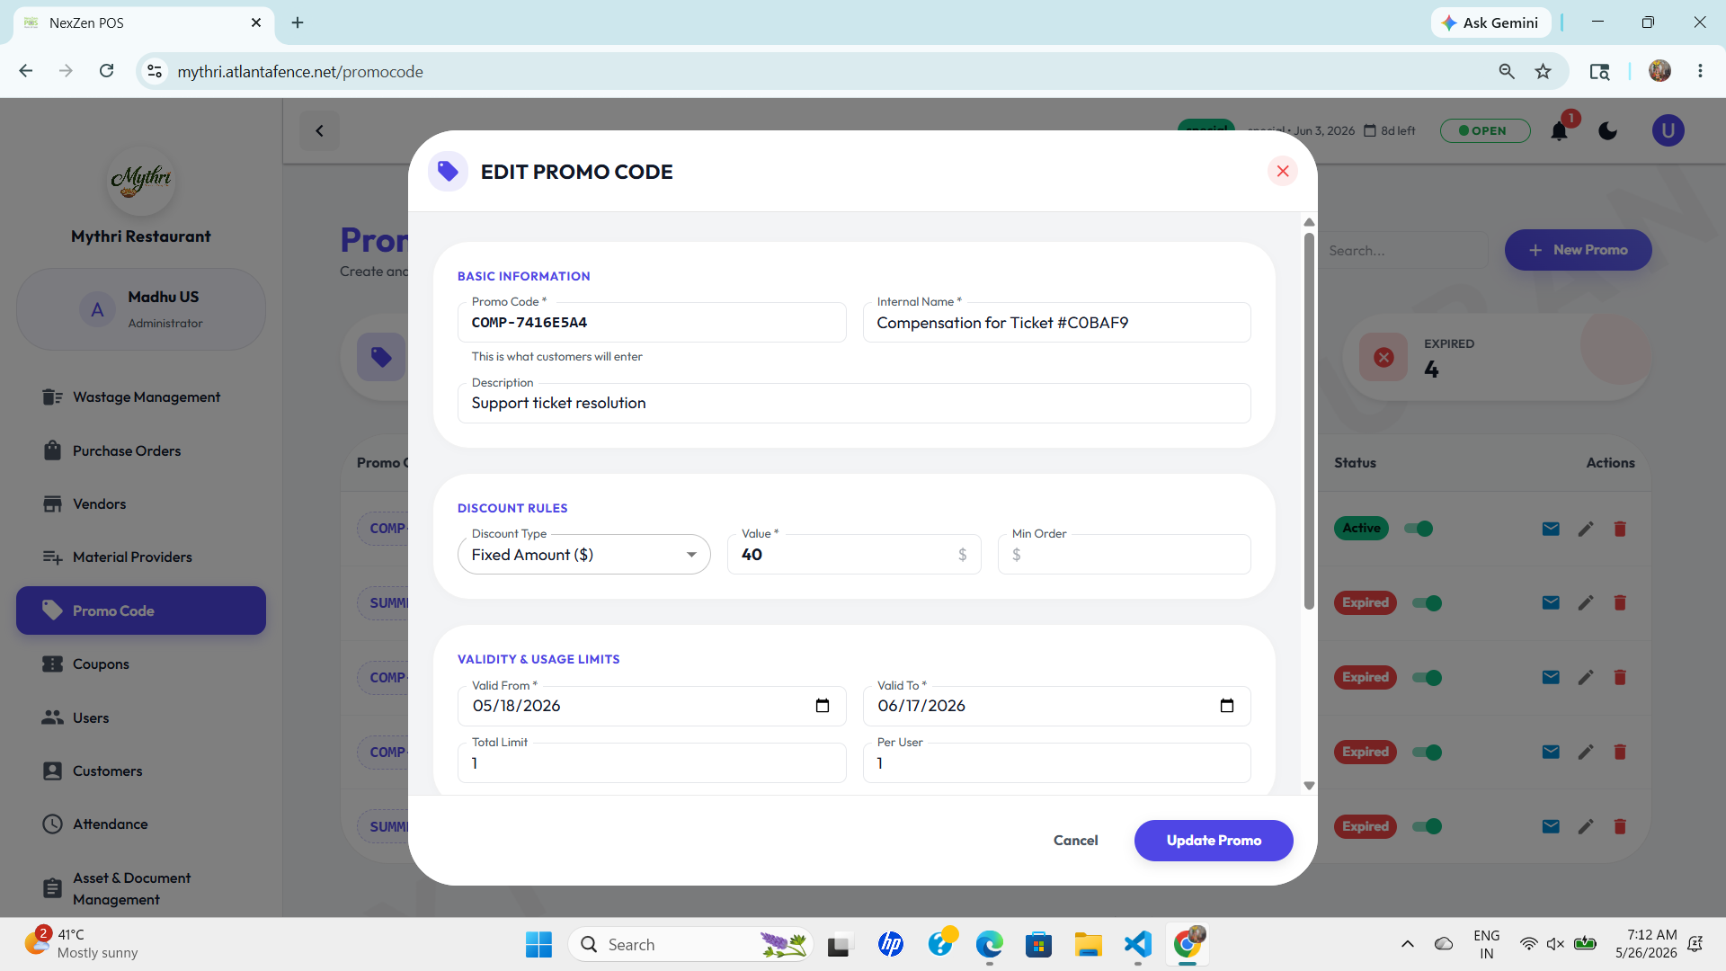Screen dimensions: 1726x971
Task: Click the Mythri Restaurant logo
Action: [x=141, y=181]
